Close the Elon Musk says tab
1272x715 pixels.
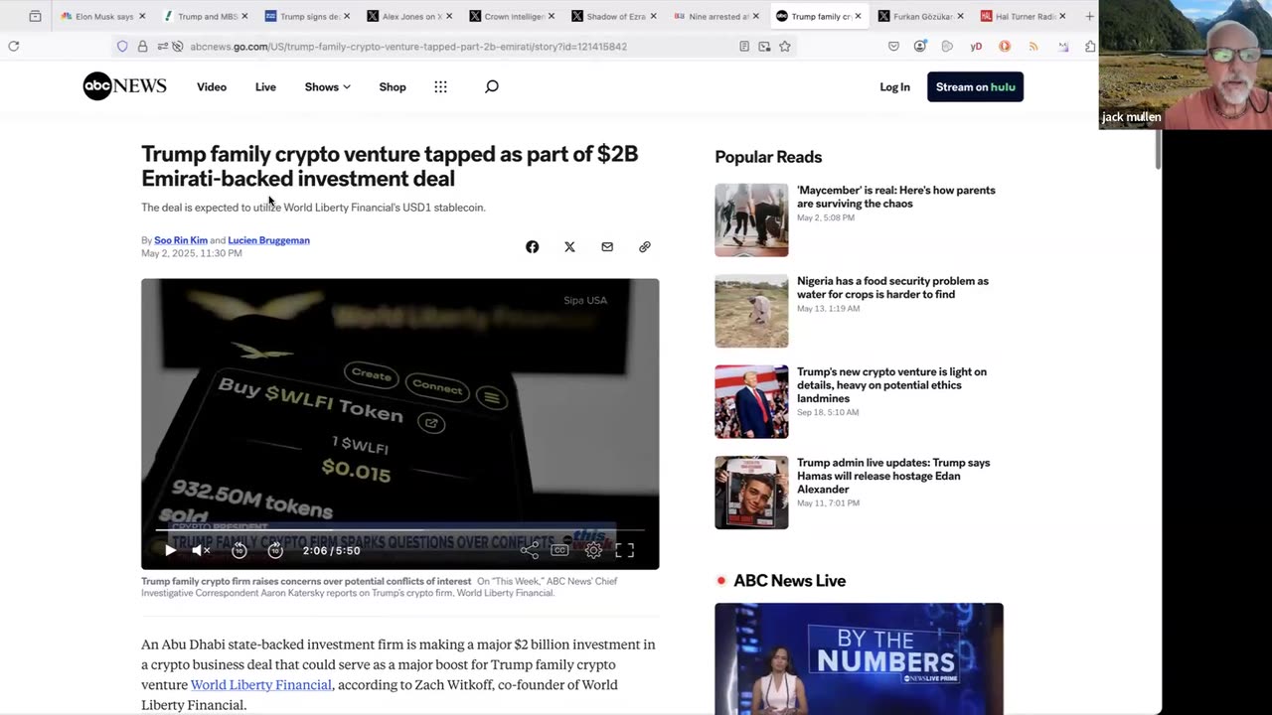click(142, 16)
